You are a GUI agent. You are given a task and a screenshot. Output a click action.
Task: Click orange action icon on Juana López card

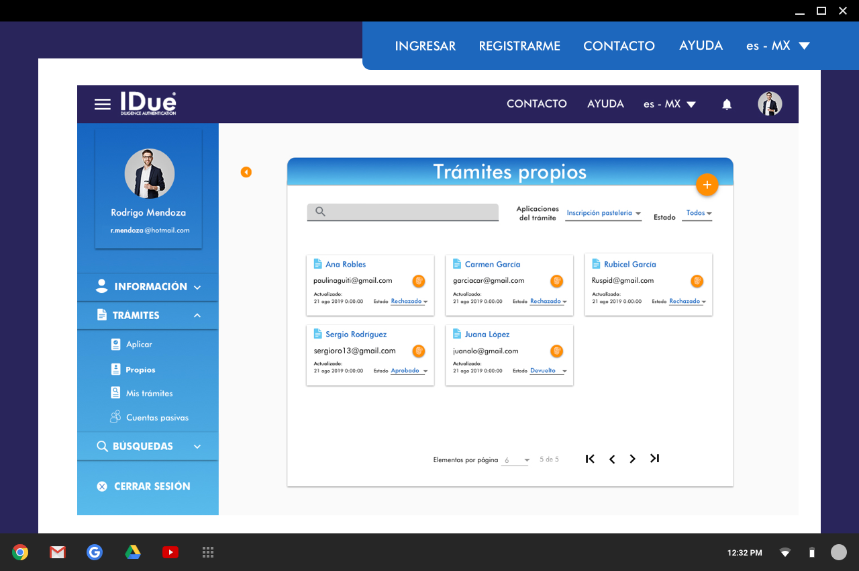[556, 351]
